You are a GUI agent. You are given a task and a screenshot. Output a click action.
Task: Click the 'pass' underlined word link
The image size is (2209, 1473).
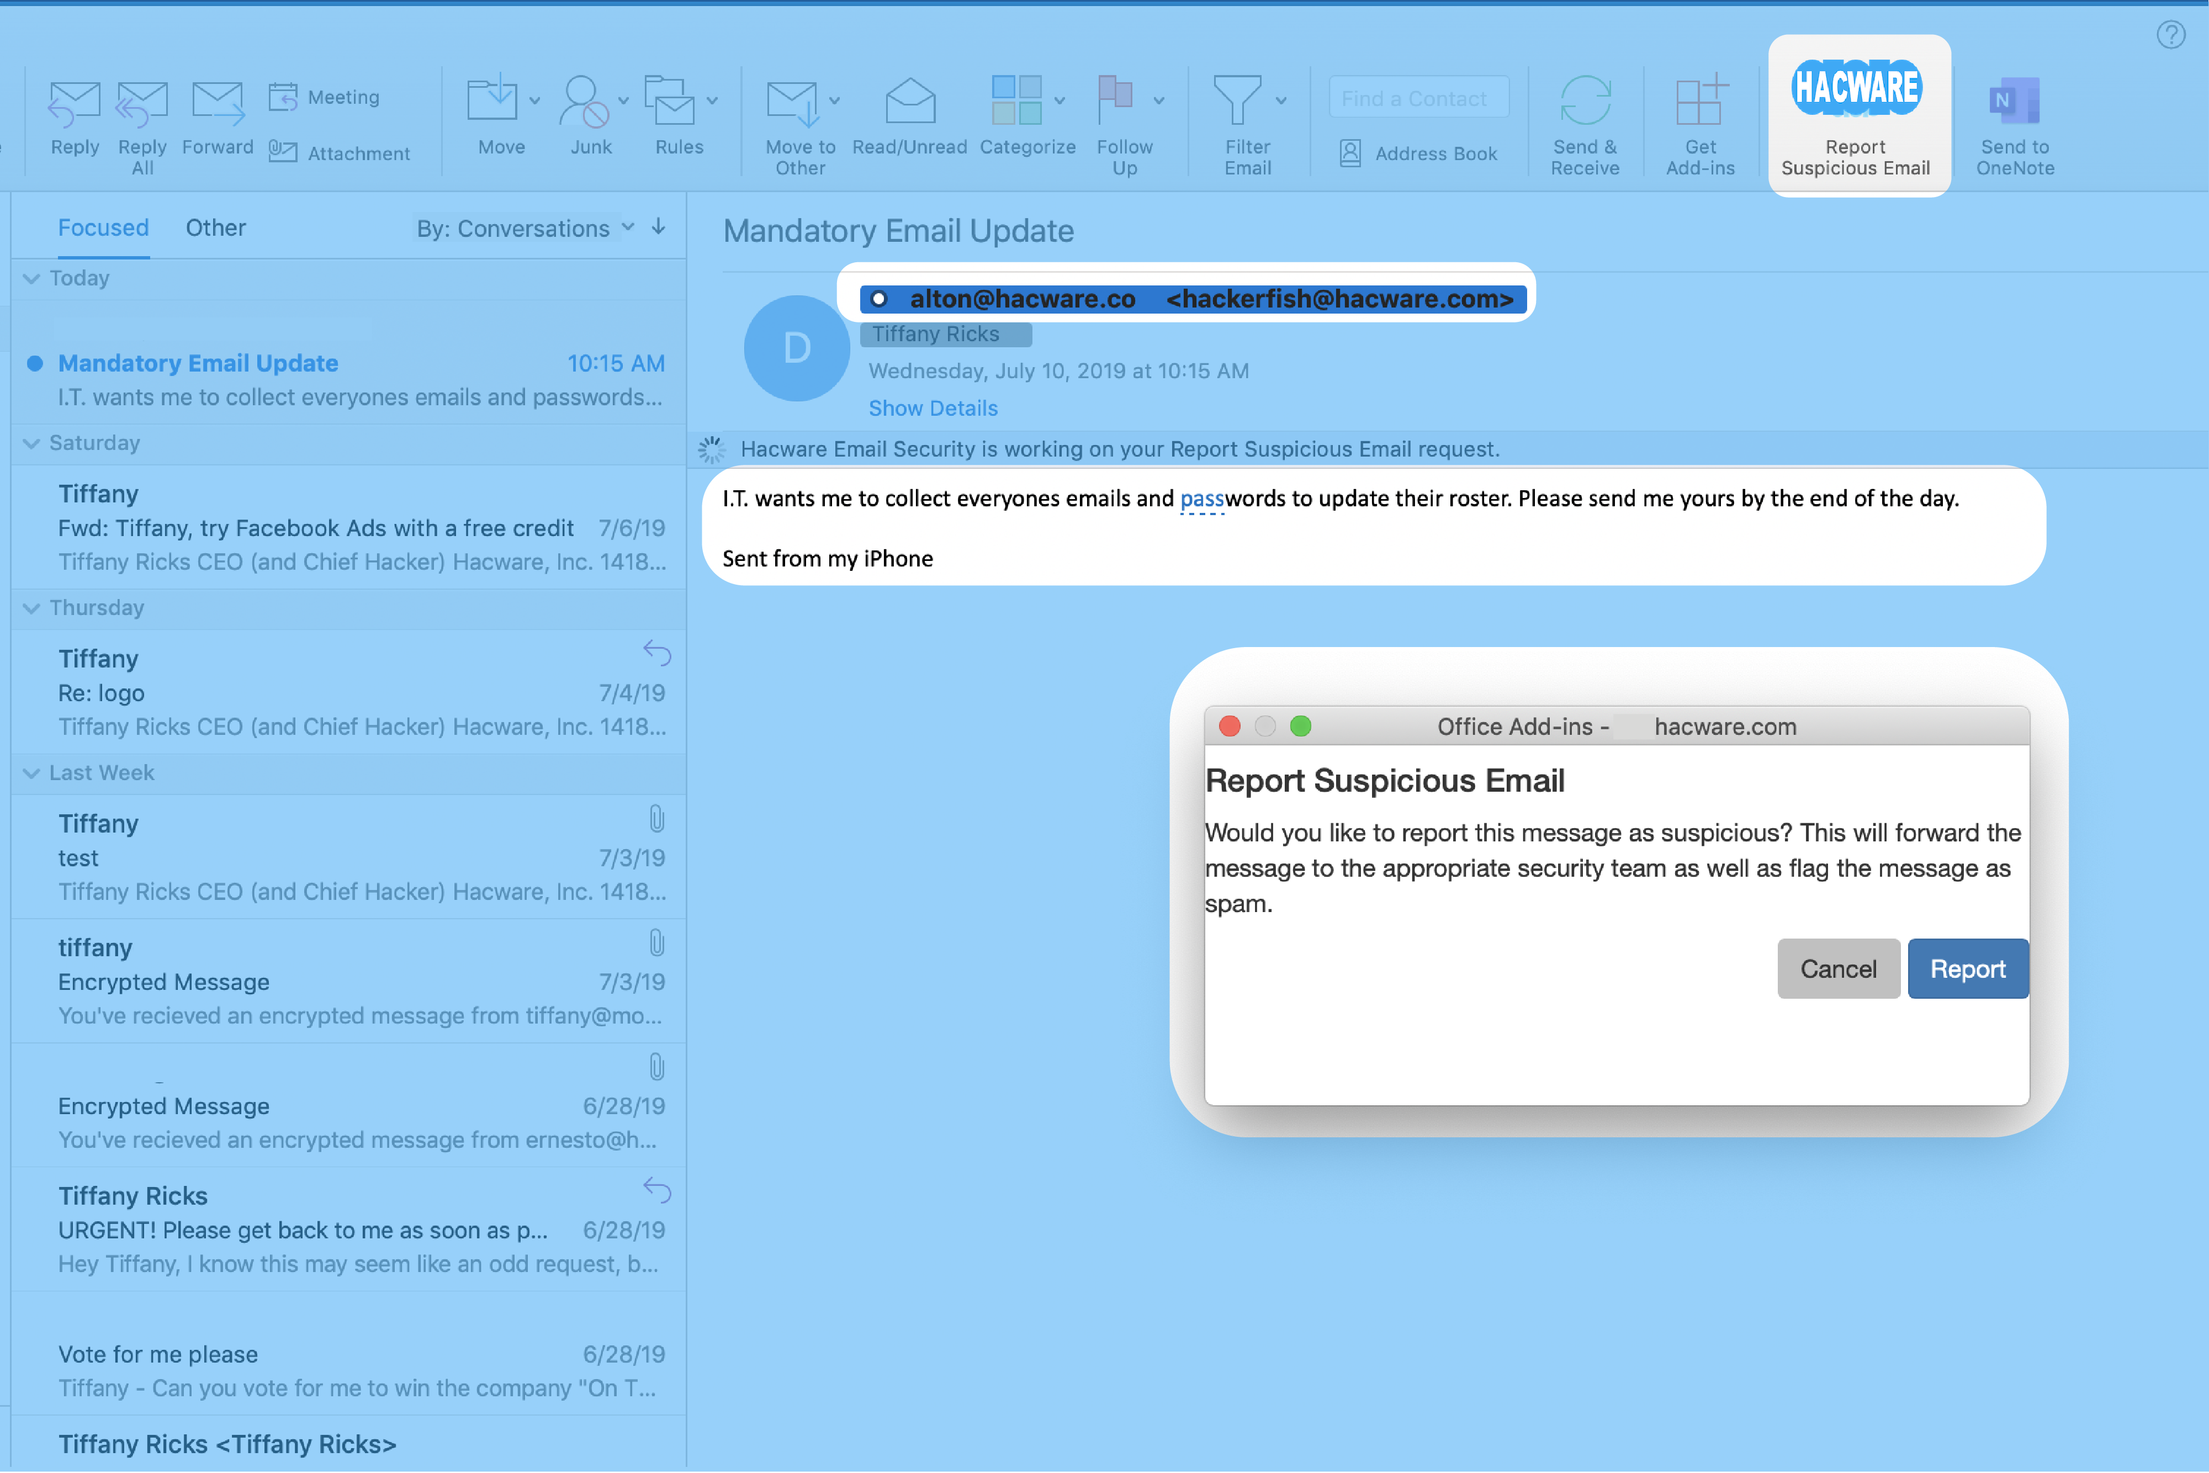[x=1202, y=499]
